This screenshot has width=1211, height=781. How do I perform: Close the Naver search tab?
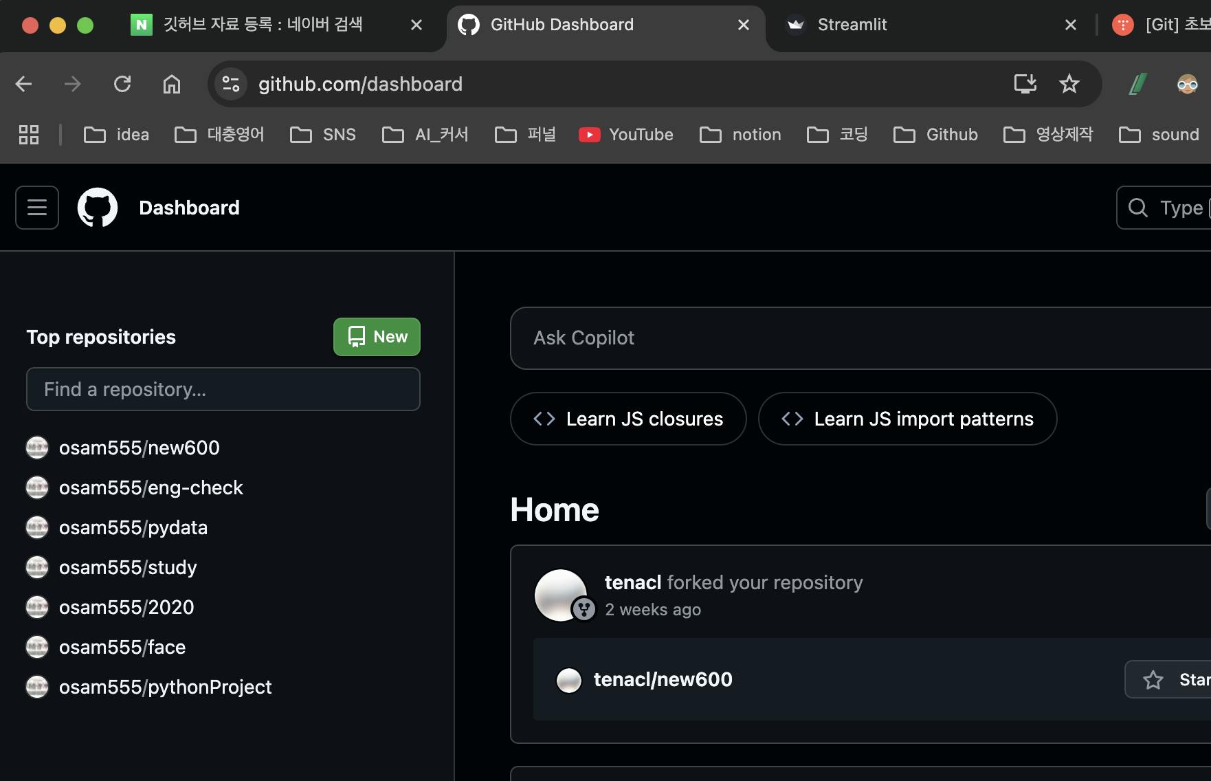point(416,25)
